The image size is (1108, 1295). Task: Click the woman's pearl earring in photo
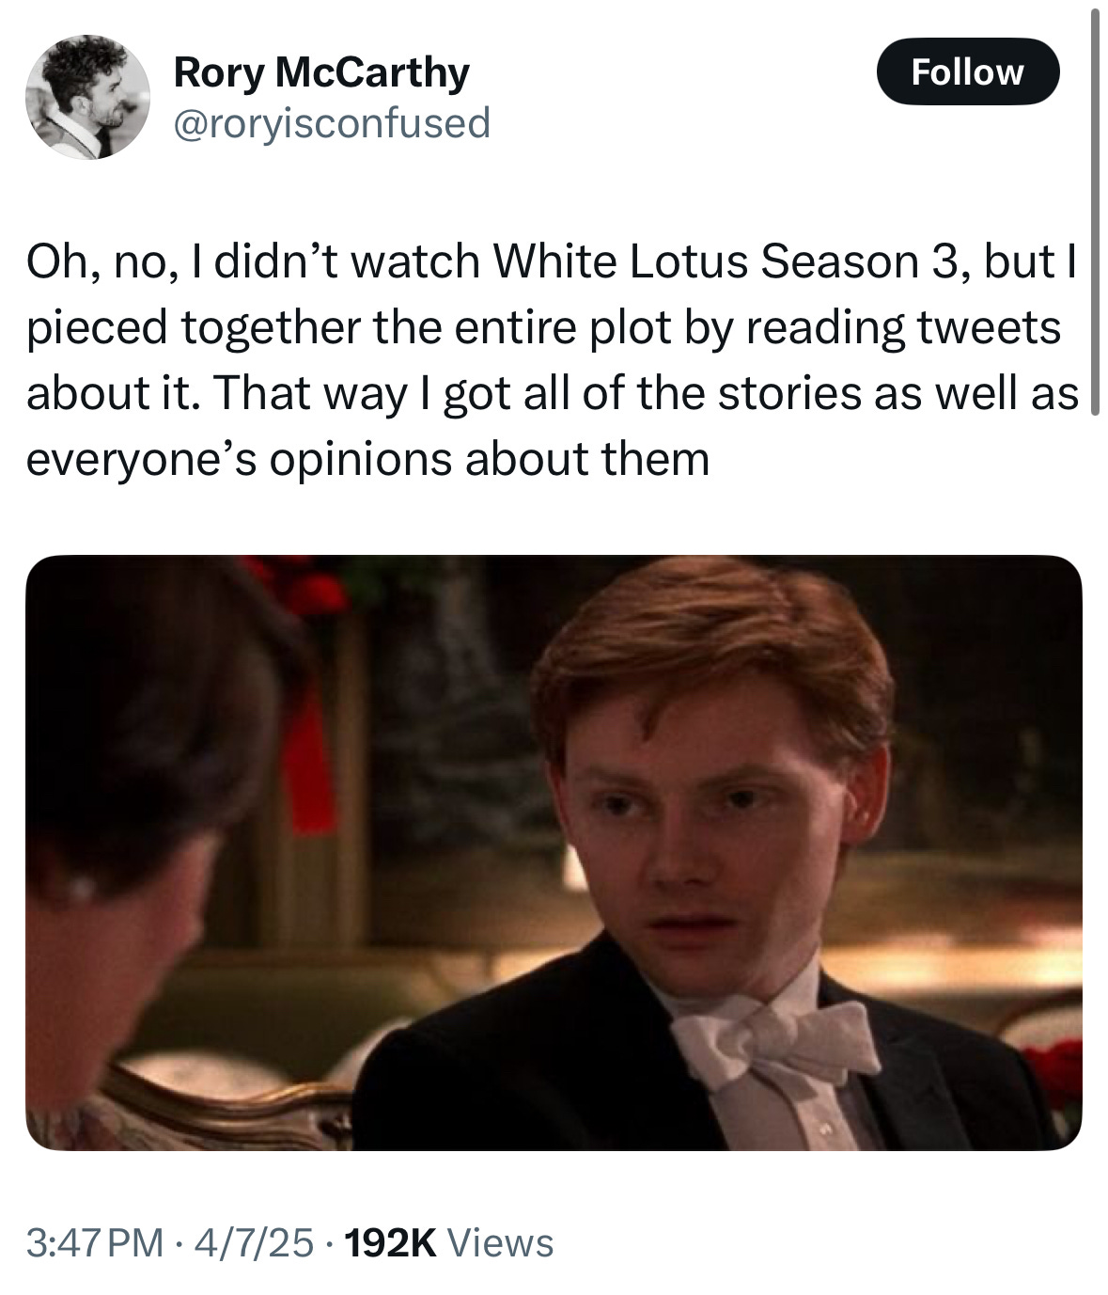82,887
